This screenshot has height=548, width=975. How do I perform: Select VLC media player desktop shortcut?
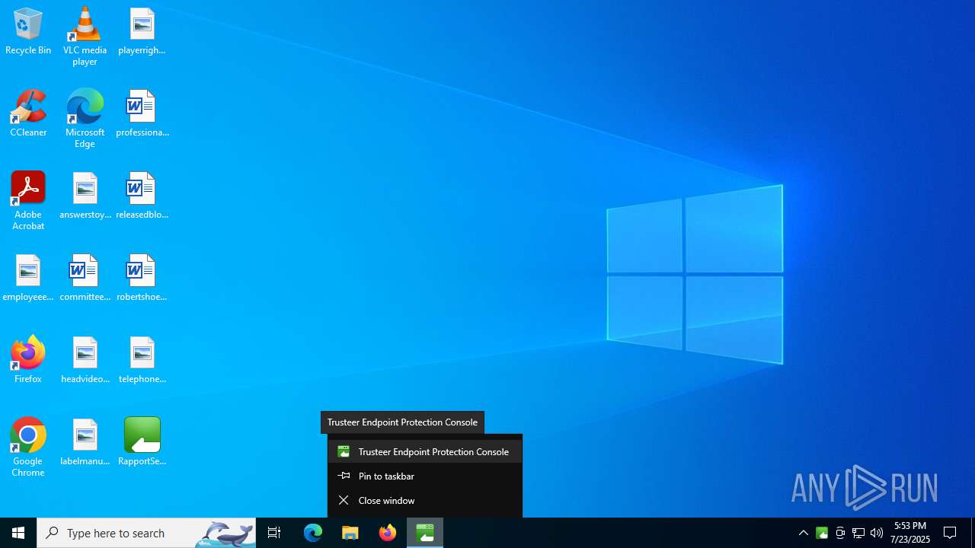tap(85, 37)
